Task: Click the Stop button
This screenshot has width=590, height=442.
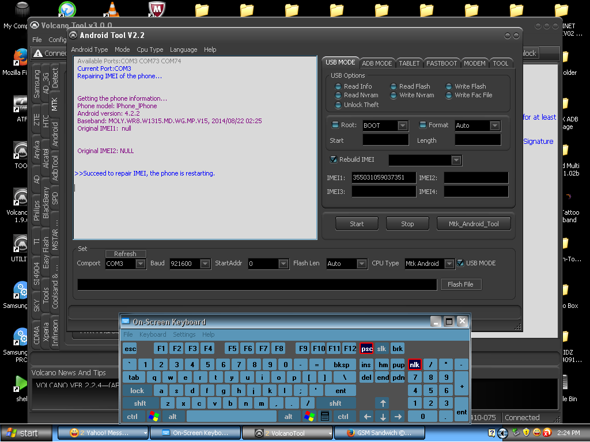Action: tap(407, 224)
